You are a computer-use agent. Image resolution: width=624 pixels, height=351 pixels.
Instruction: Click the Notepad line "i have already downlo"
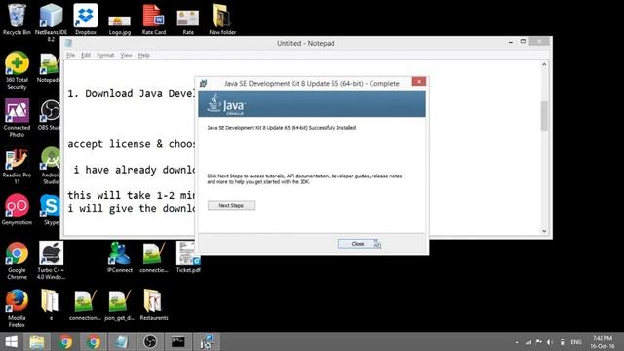tap(135, 170)
